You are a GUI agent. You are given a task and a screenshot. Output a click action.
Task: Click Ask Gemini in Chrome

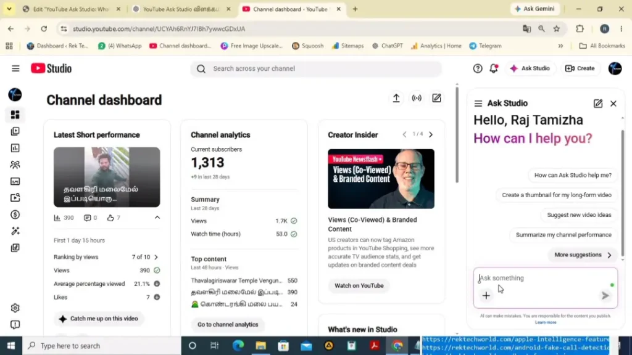tap(535, 9)
